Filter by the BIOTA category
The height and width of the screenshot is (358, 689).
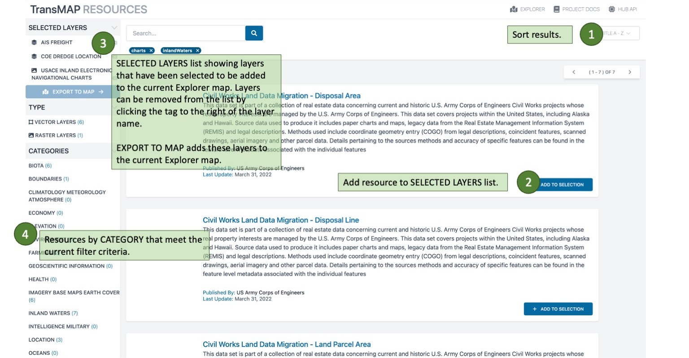tap(40, 166)
